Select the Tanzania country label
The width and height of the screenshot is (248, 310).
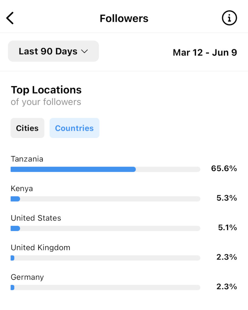point(27,159)
